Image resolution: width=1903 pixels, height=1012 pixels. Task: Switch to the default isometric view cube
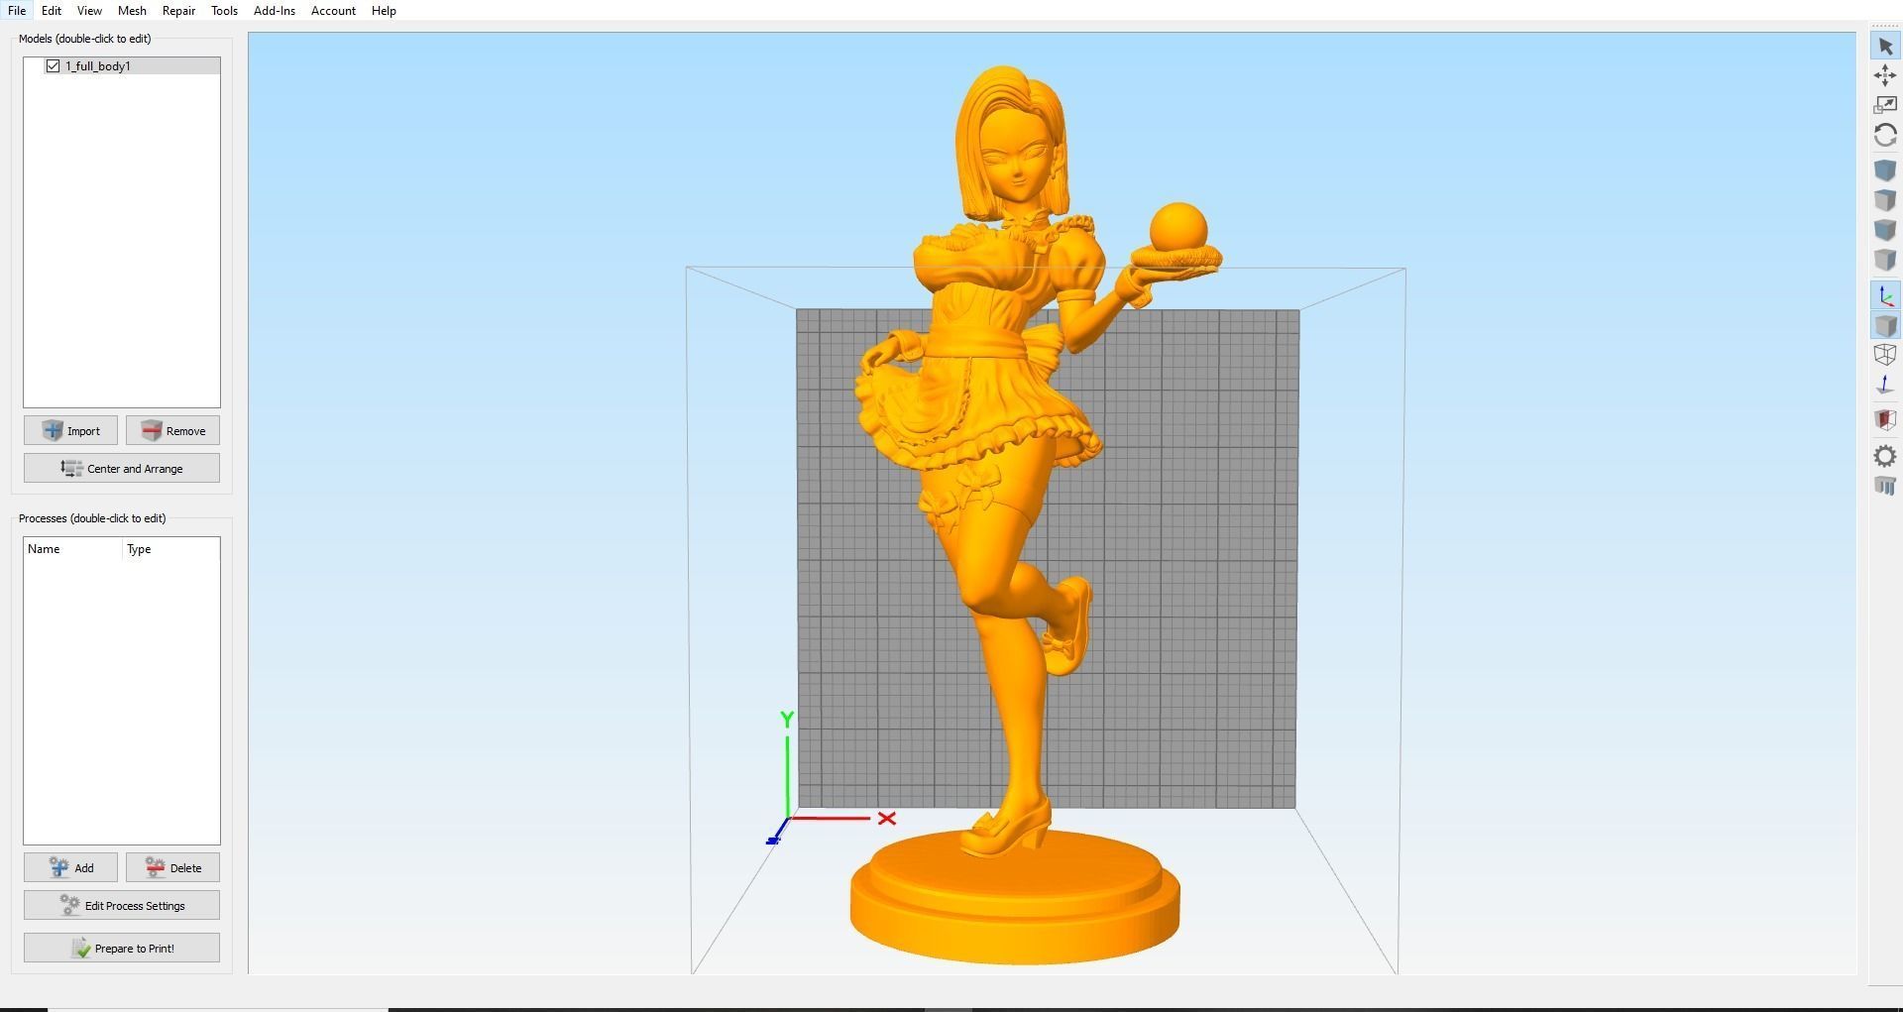[1885, 170]
